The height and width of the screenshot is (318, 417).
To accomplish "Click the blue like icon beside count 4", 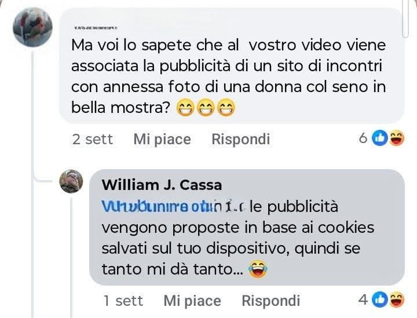I will coord(379,299).
